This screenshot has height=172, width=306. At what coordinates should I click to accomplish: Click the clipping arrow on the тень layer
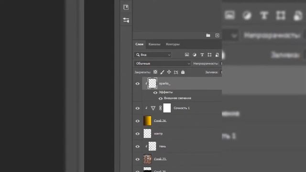click(146, 146)
